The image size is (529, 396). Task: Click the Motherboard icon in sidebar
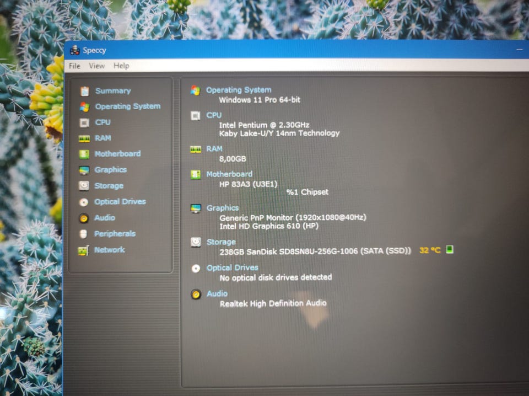pyautogui.click(x=84, y=154)
